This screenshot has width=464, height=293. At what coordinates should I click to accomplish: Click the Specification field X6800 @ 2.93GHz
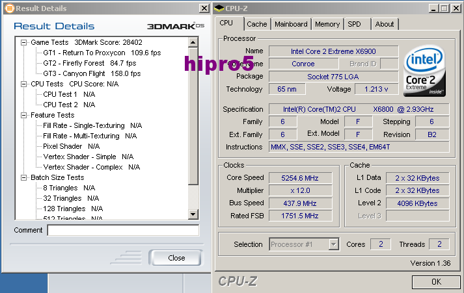[359, 109]
